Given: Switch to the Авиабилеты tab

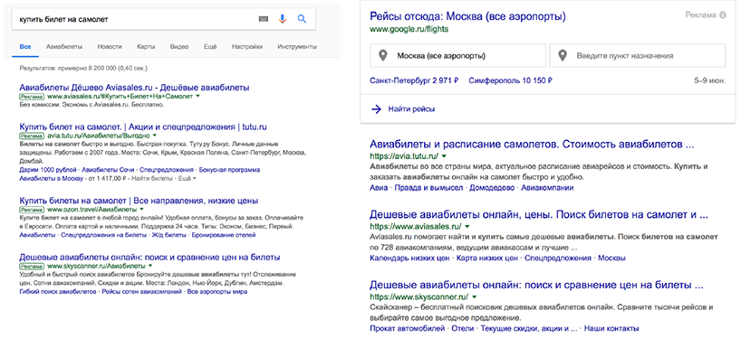Looking at the screenshot, I should pos(64,47).
